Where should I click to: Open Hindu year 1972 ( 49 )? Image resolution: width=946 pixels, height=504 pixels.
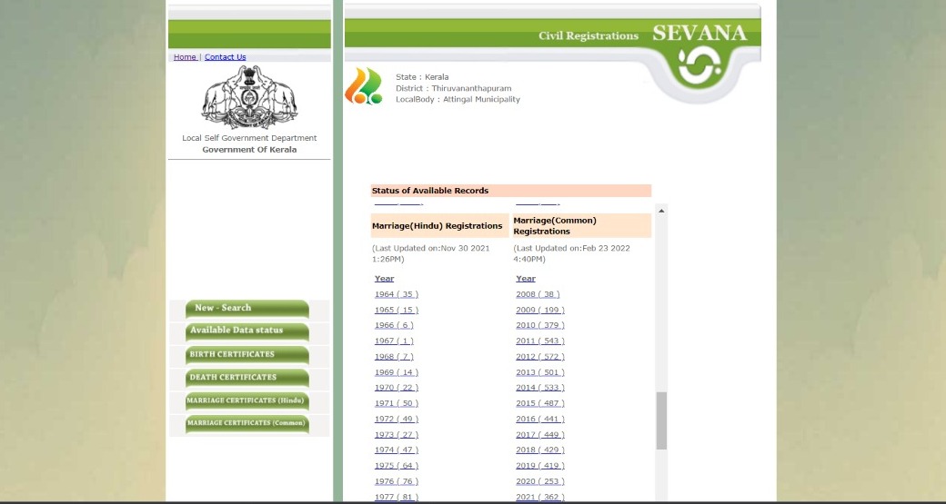point(397,420)
